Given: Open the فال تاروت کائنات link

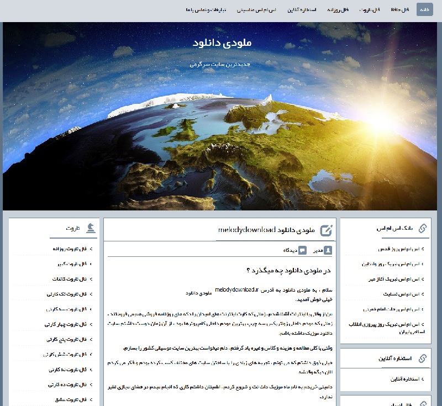Looking at the screenshot, I should pos(70,279).
